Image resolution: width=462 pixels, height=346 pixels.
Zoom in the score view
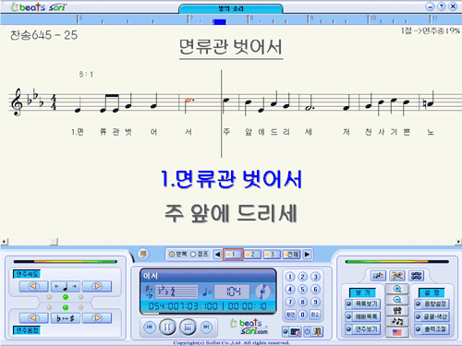[x=397, y=289]
